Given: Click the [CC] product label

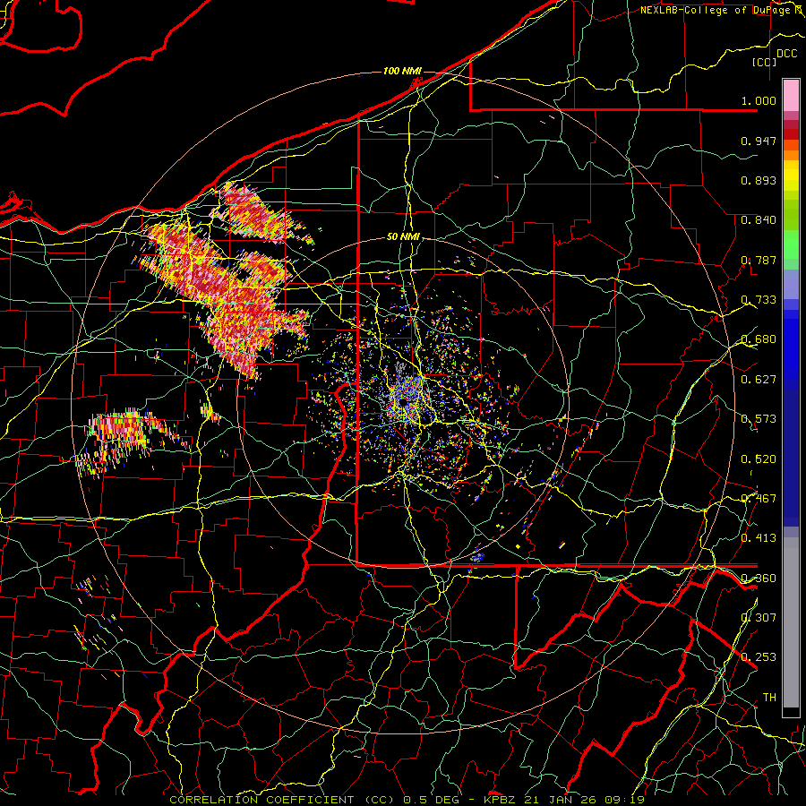Looking at the screenshot, I should (x=765, y=62).
